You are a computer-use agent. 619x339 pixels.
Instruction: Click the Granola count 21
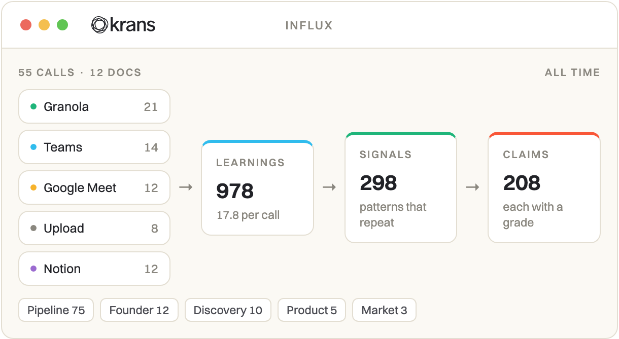coord(151,107)
